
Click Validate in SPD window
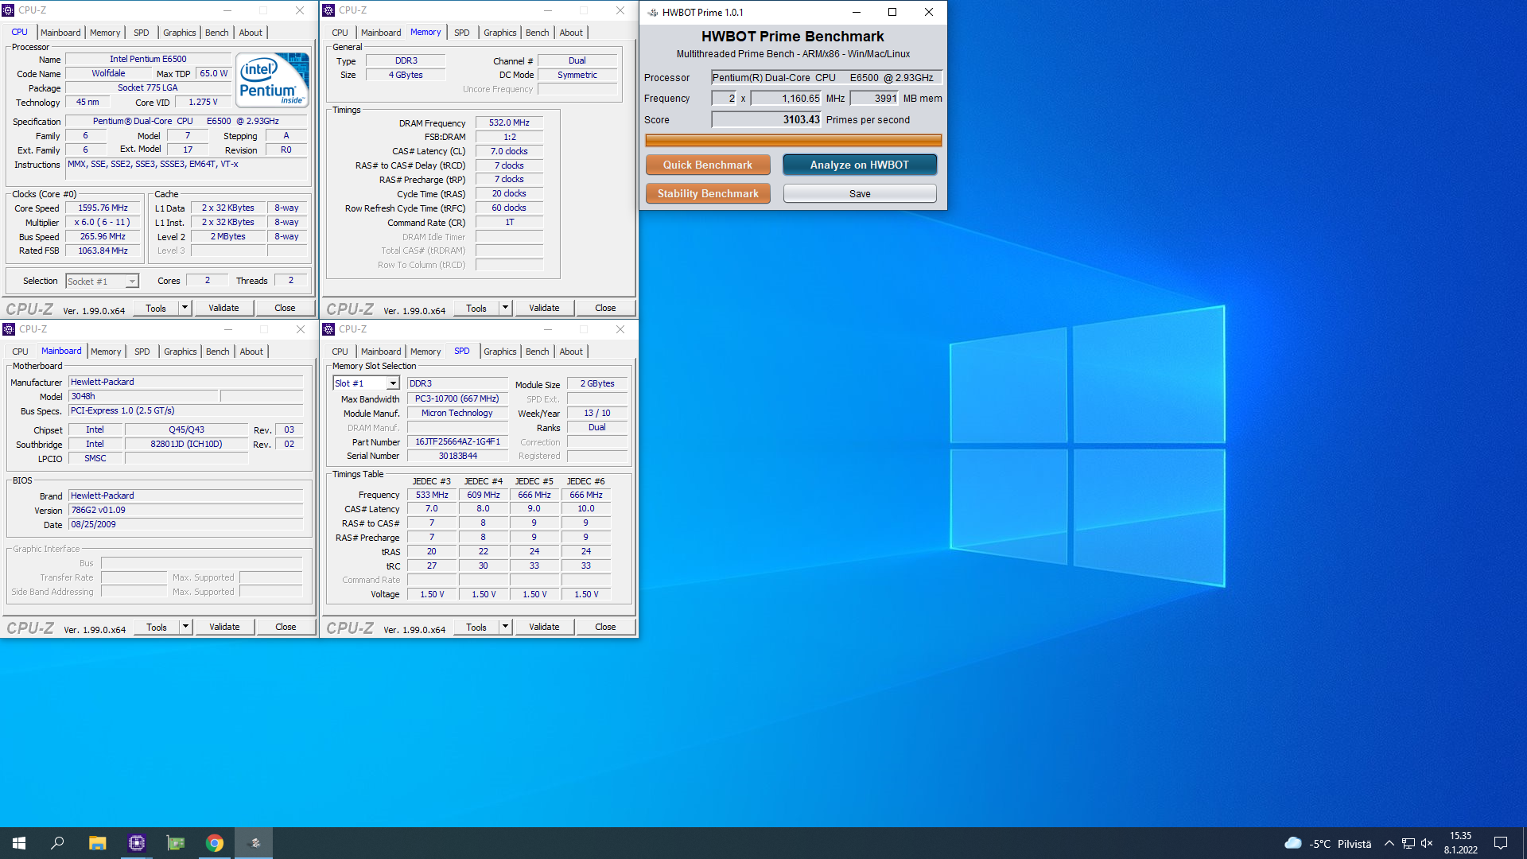544,627
